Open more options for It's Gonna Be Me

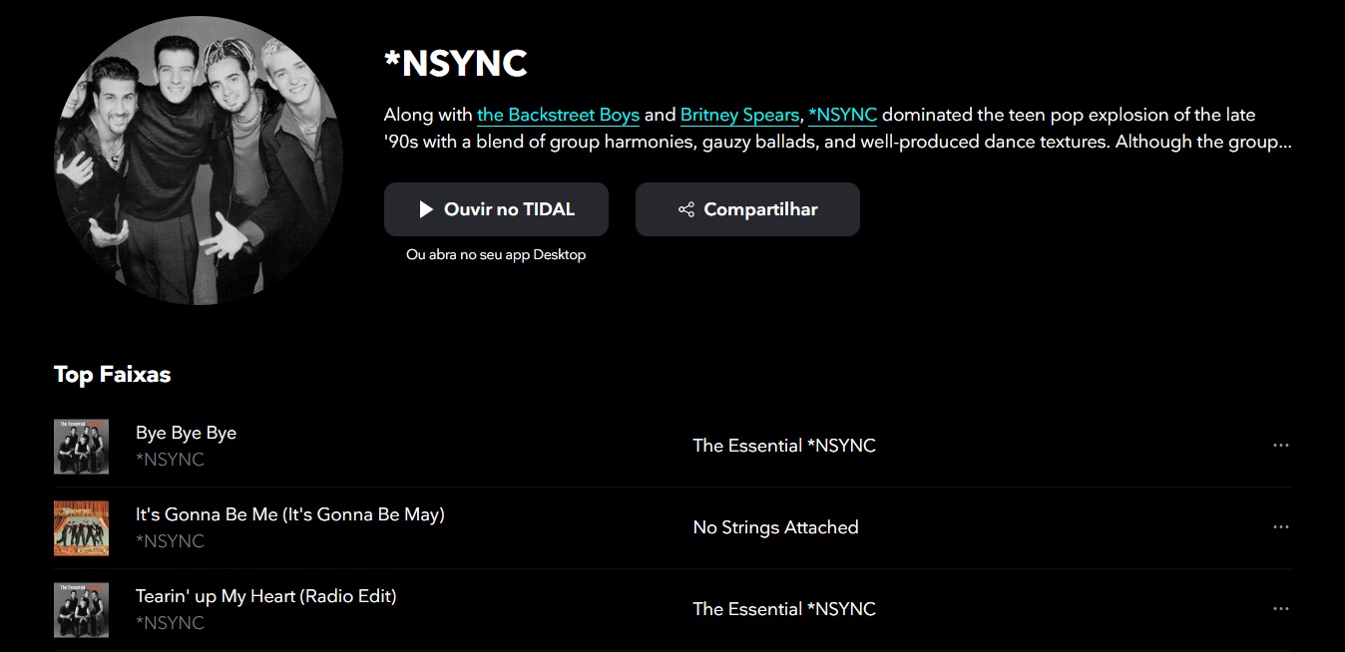click(1281, 527)
